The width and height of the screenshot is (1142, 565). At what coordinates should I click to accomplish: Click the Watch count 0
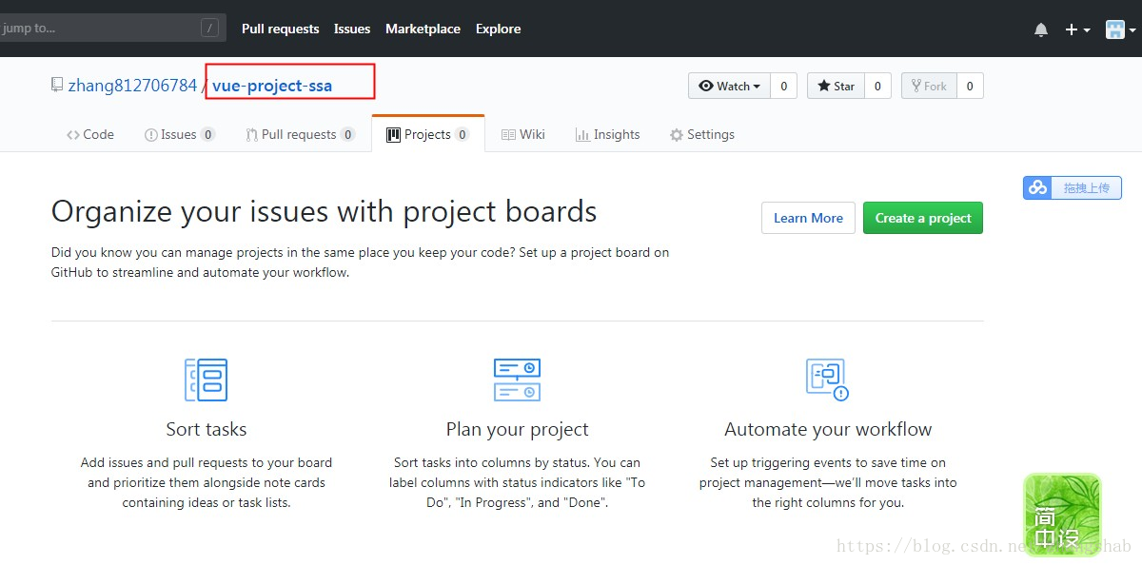click(x=783, y=86)
